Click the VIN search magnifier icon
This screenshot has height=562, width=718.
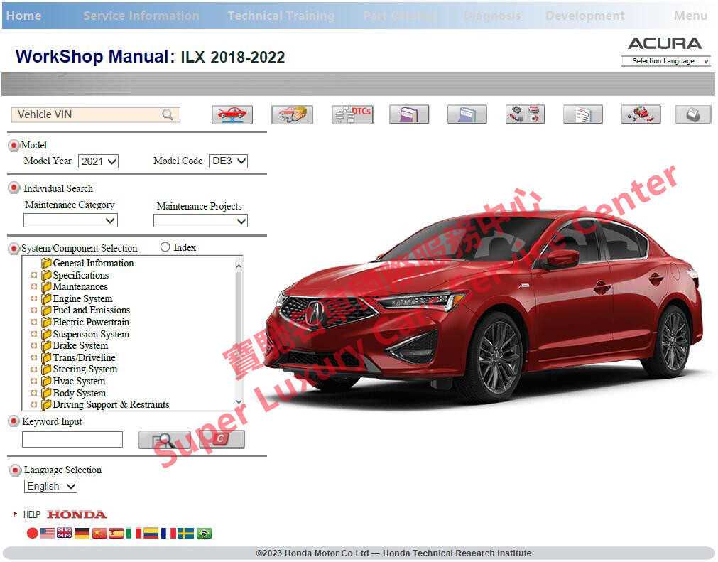click(x=168, y=114)
